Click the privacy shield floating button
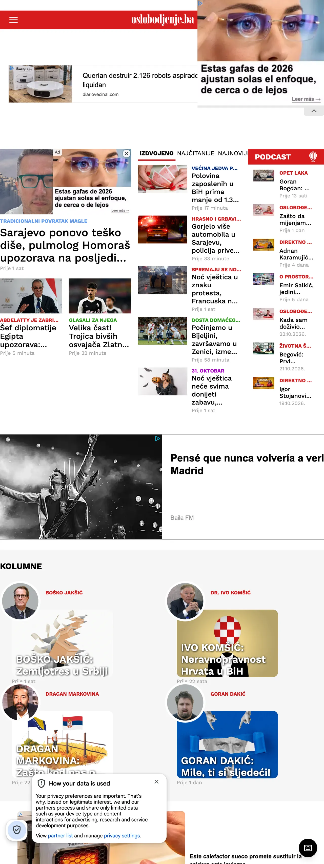The image size is (324, 864). 17,830
